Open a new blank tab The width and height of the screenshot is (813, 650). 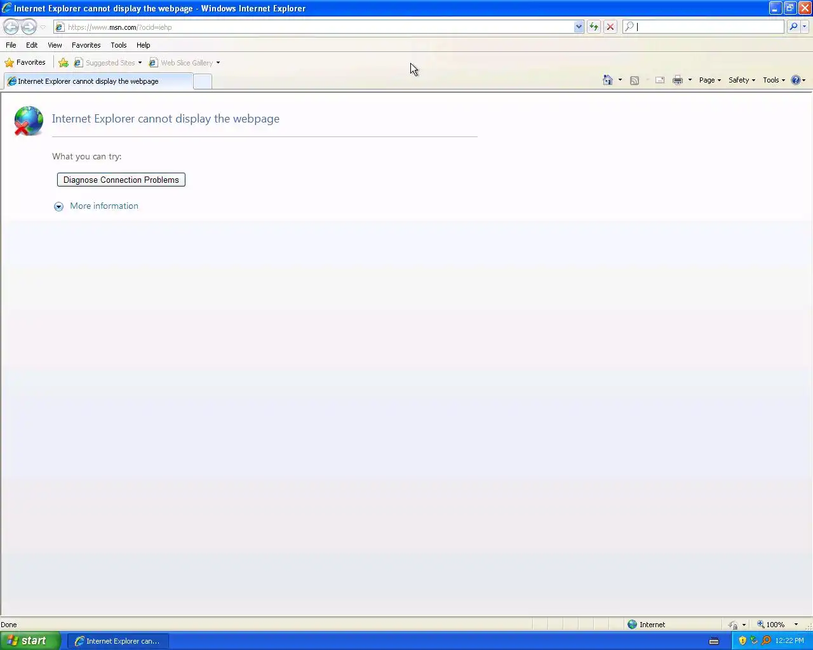coord(202,81)
